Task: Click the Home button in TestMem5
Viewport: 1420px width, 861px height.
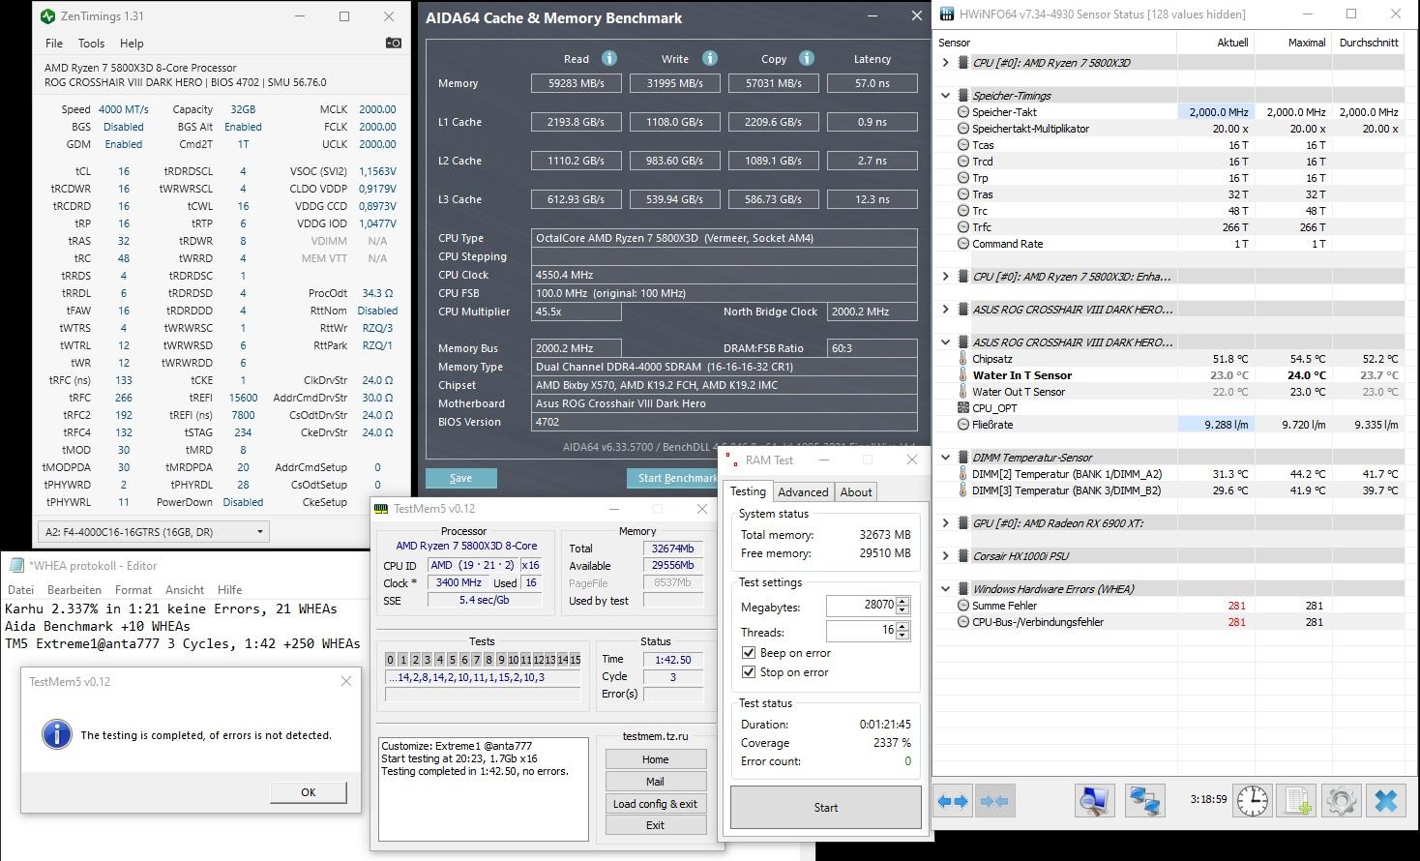Action: tap(655, 759)
